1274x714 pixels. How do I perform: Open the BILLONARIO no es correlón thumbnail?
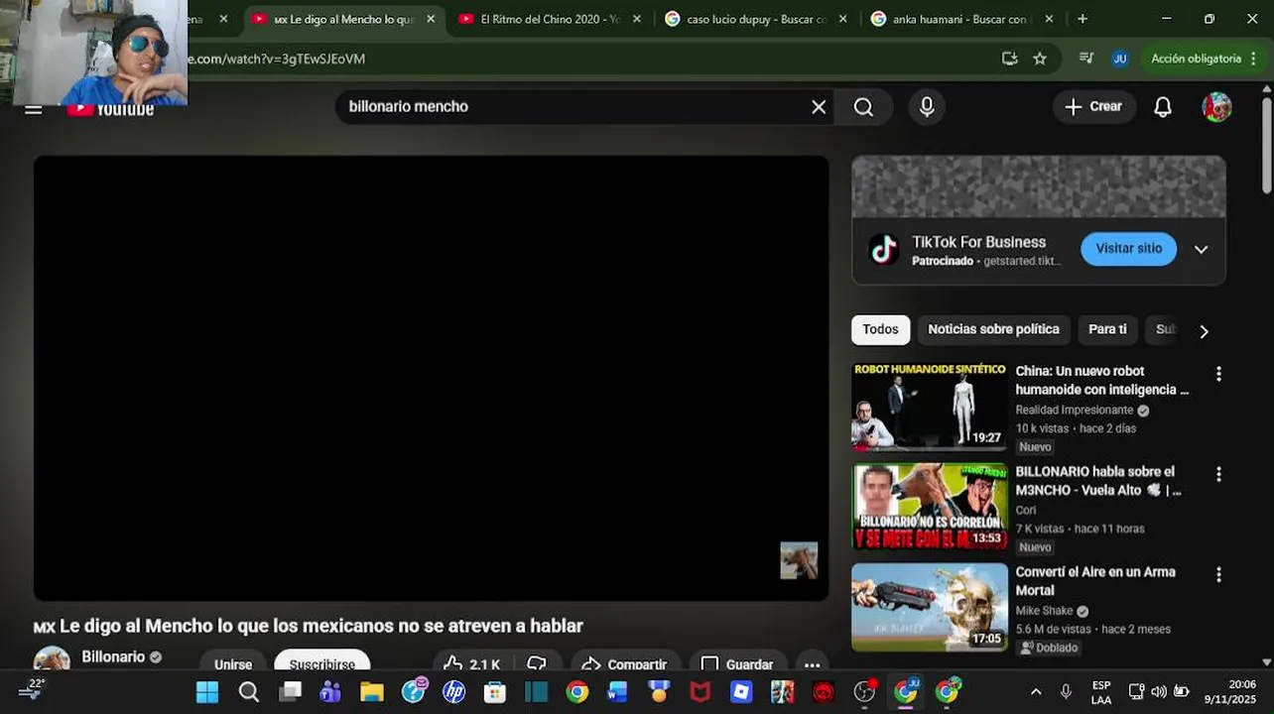pyautogui.click(x=930, y=506)
